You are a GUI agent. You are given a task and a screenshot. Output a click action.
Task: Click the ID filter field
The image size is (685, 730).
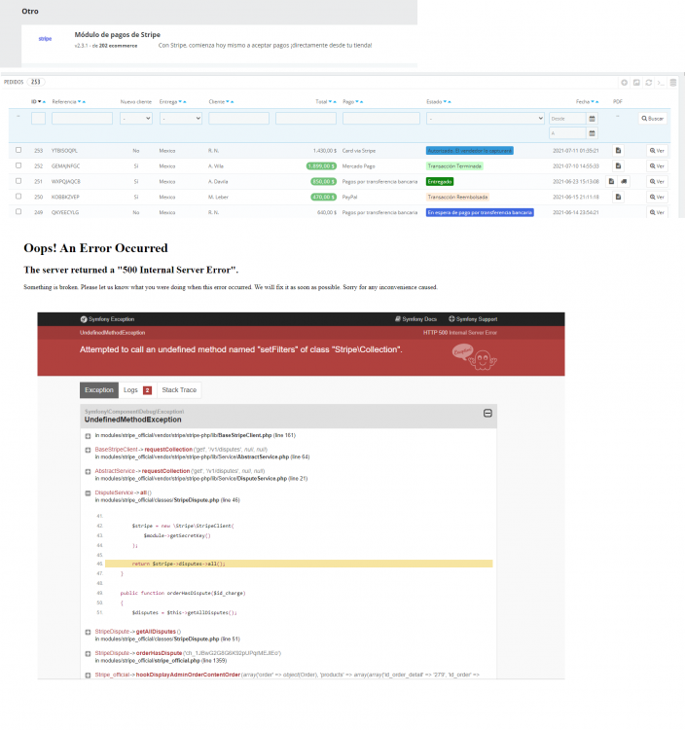pyautogui.click(x=38, y=119)
